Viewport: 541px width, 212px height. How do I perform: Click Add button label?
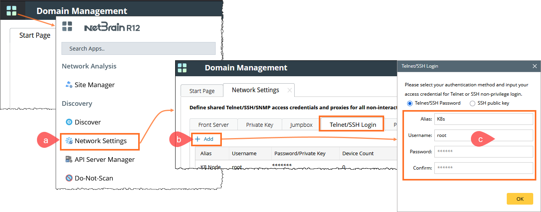[x=209, y=139]
